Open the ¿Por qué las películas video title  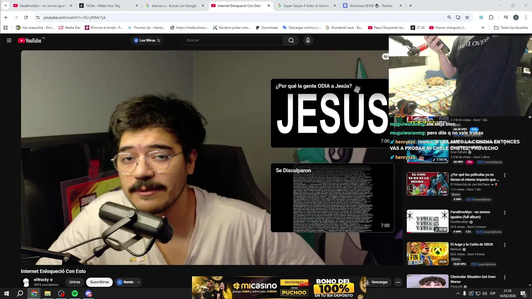coord(475,177)
